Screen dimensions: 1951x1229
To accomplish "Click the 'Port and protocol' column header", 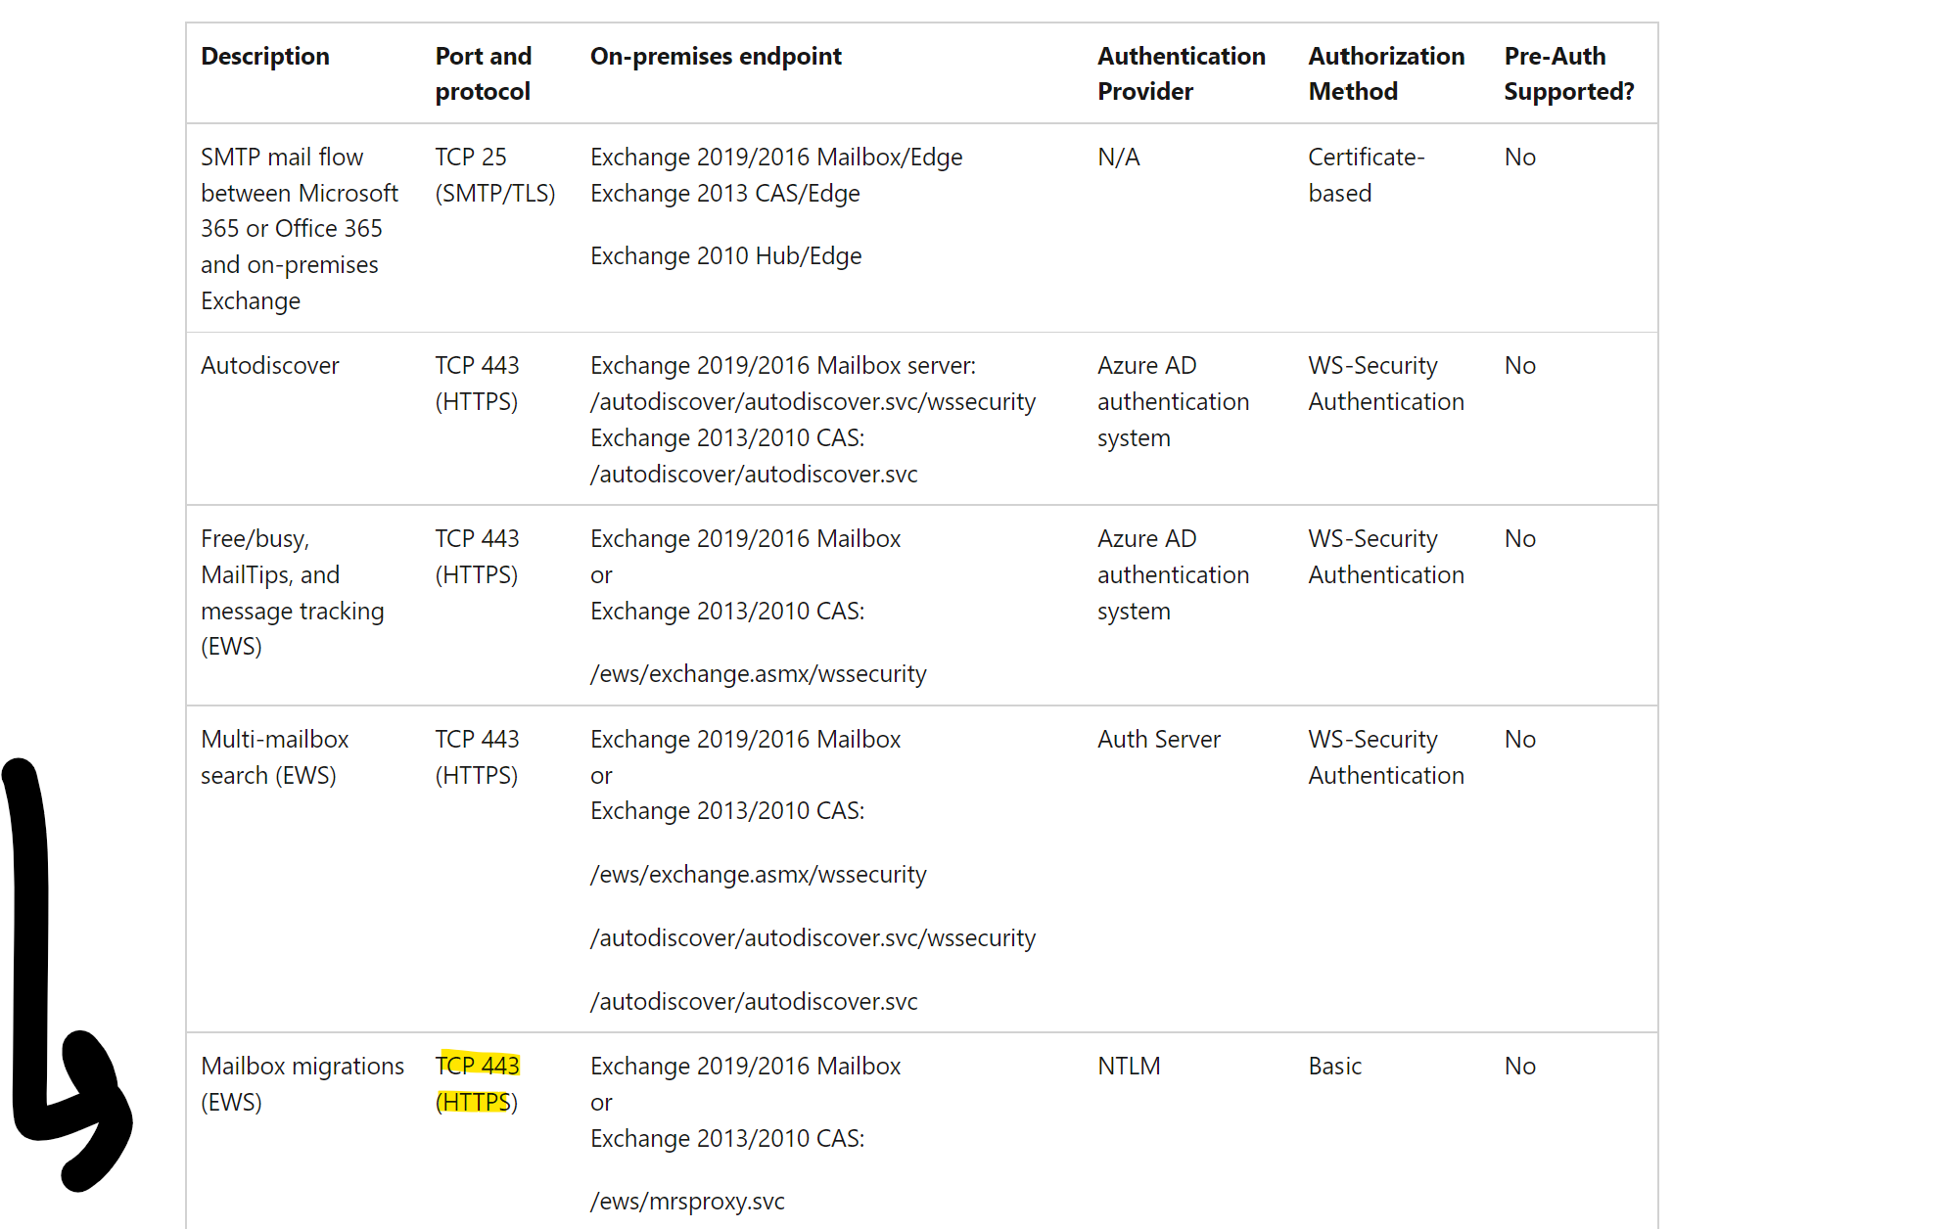I will [x=484, y=73].
